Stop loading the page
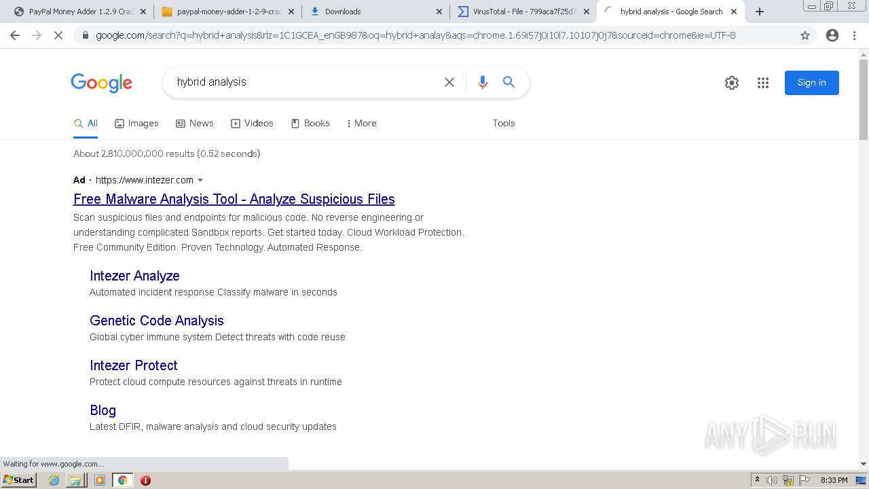This screenshot has height=489, width=869. tap(58, 35)
